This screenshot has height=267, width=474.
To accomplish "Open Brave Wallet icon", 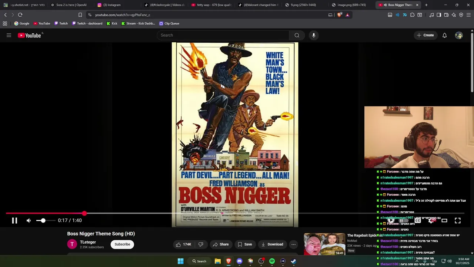I will pyautogui.click(x=446, y=15).
